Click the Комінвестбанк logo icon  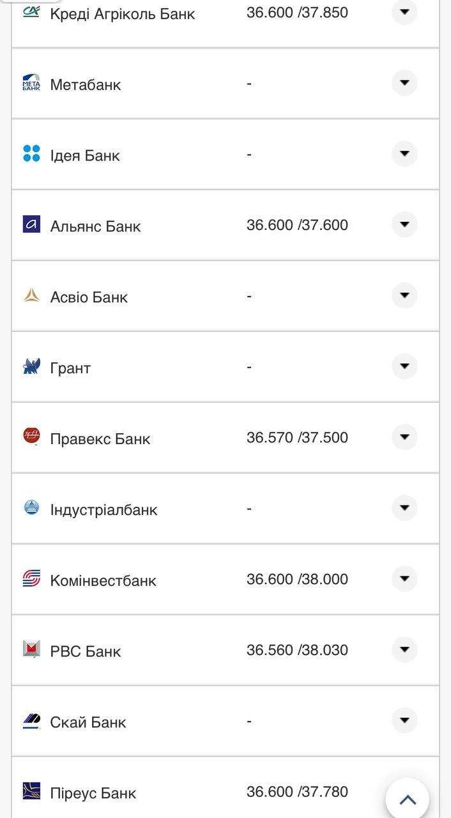[x=31, y=578]
